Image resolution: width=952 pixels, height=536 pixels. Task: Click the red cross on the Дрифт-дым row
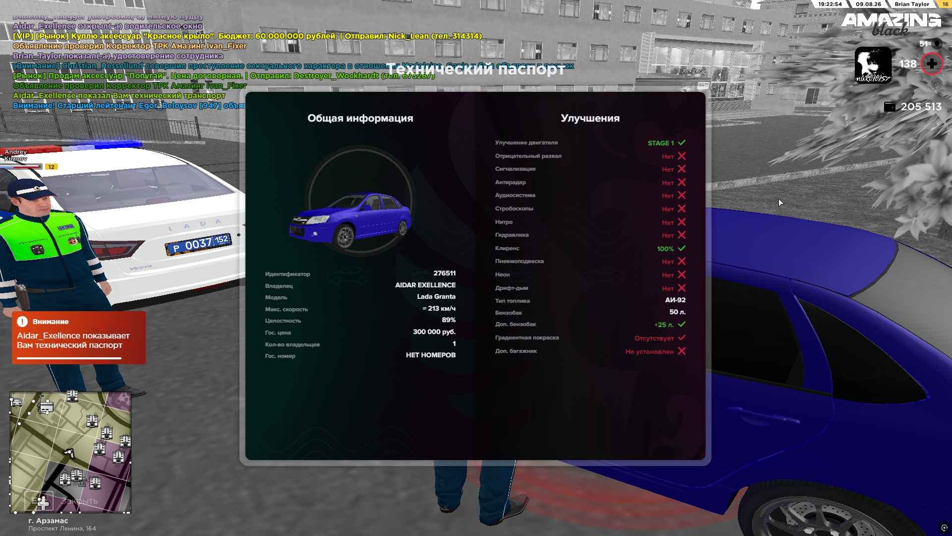[682, 288]
